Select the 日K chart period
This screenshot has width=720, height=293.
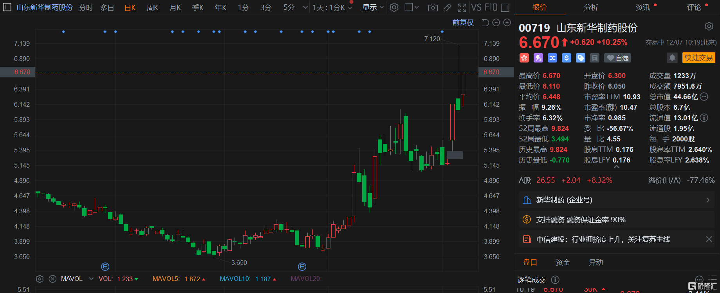click(x=130, y=7)
